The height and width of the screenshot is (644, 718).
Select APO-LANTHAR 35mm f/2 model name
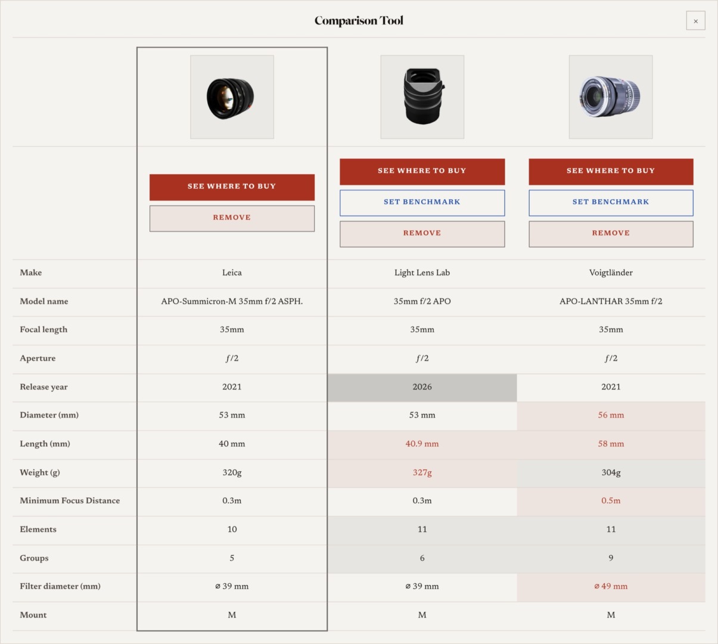click(611, 301)
